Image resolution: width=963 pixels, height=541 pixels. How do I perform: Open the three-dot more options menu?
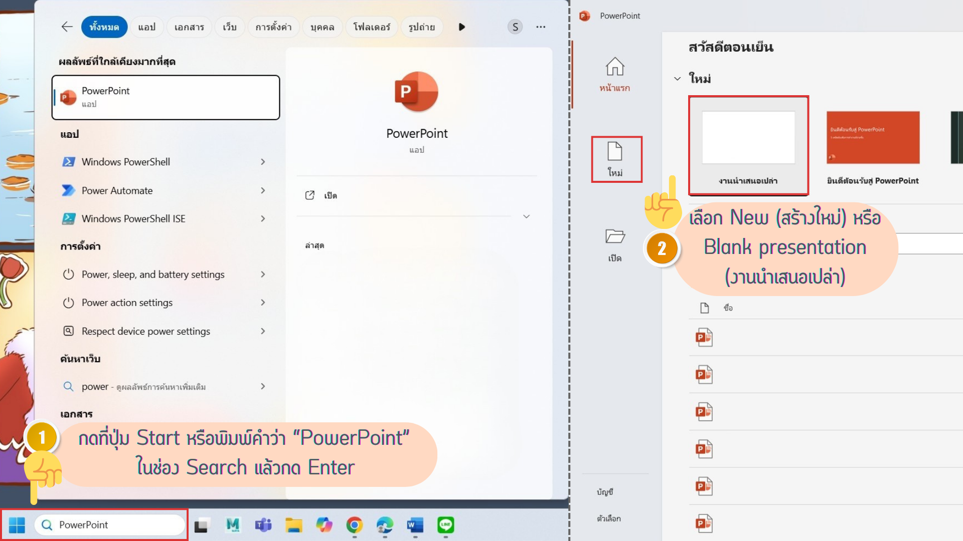[541, 27]
